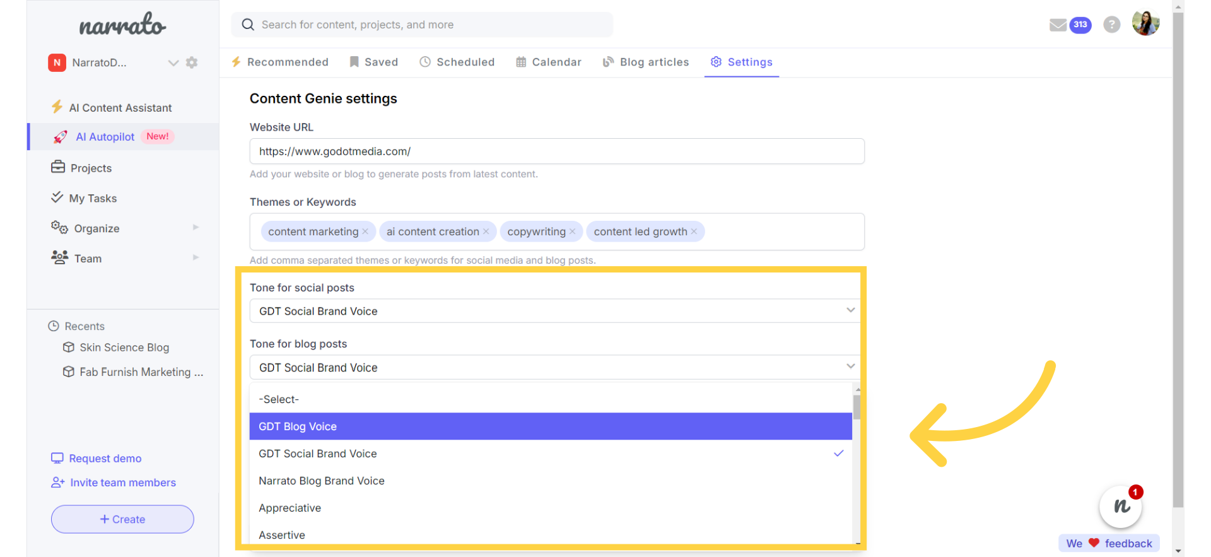This screenshot has width=1211, height=557.
Task: Click the AI Content Assistant lightning icon
Action: (57, 107)
